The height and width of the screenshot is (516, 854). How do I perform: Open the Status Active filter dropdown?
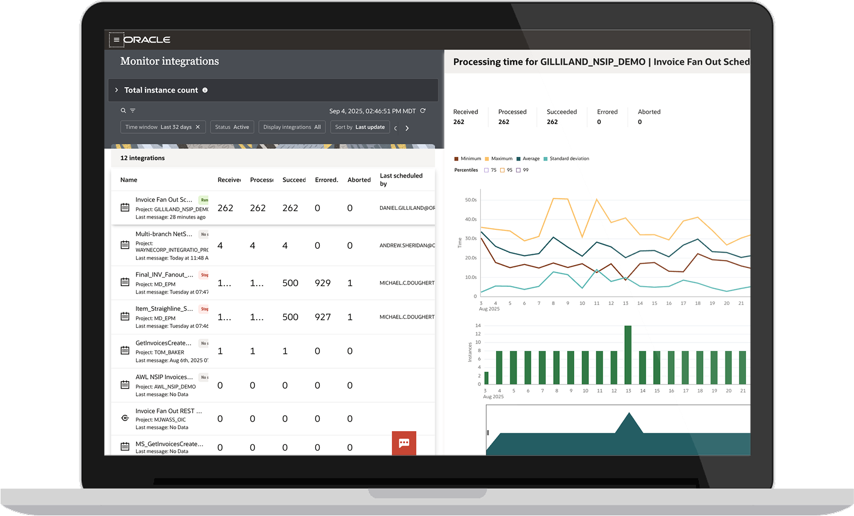pos(232,127)
